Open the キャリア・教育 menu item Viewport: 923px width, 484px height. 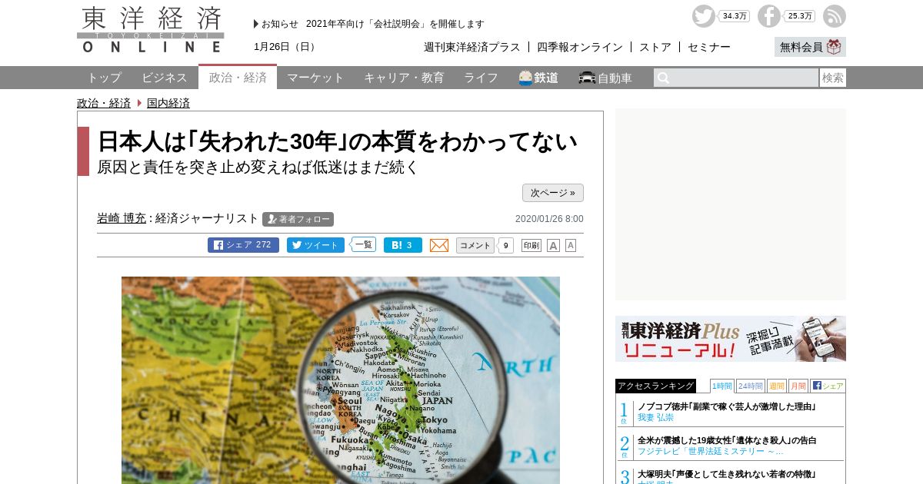click(x=404, y=78)
